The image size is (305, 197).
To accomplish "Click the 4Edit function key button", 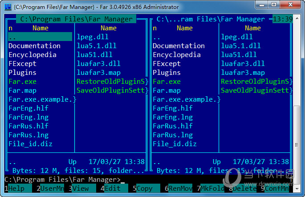I will pyautogui.click(x=114, y=189).
